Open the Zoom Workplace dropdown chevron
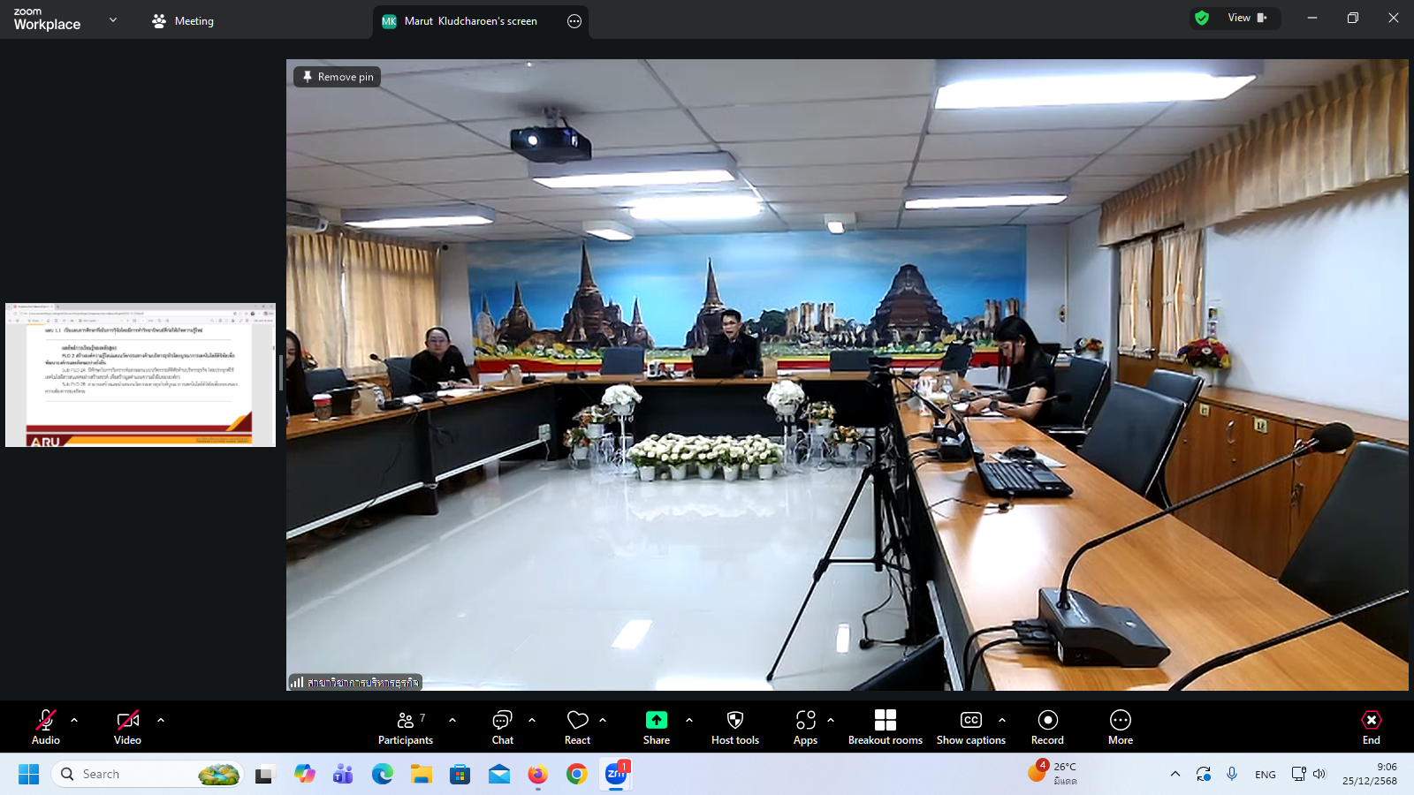 tap(113, 19)
